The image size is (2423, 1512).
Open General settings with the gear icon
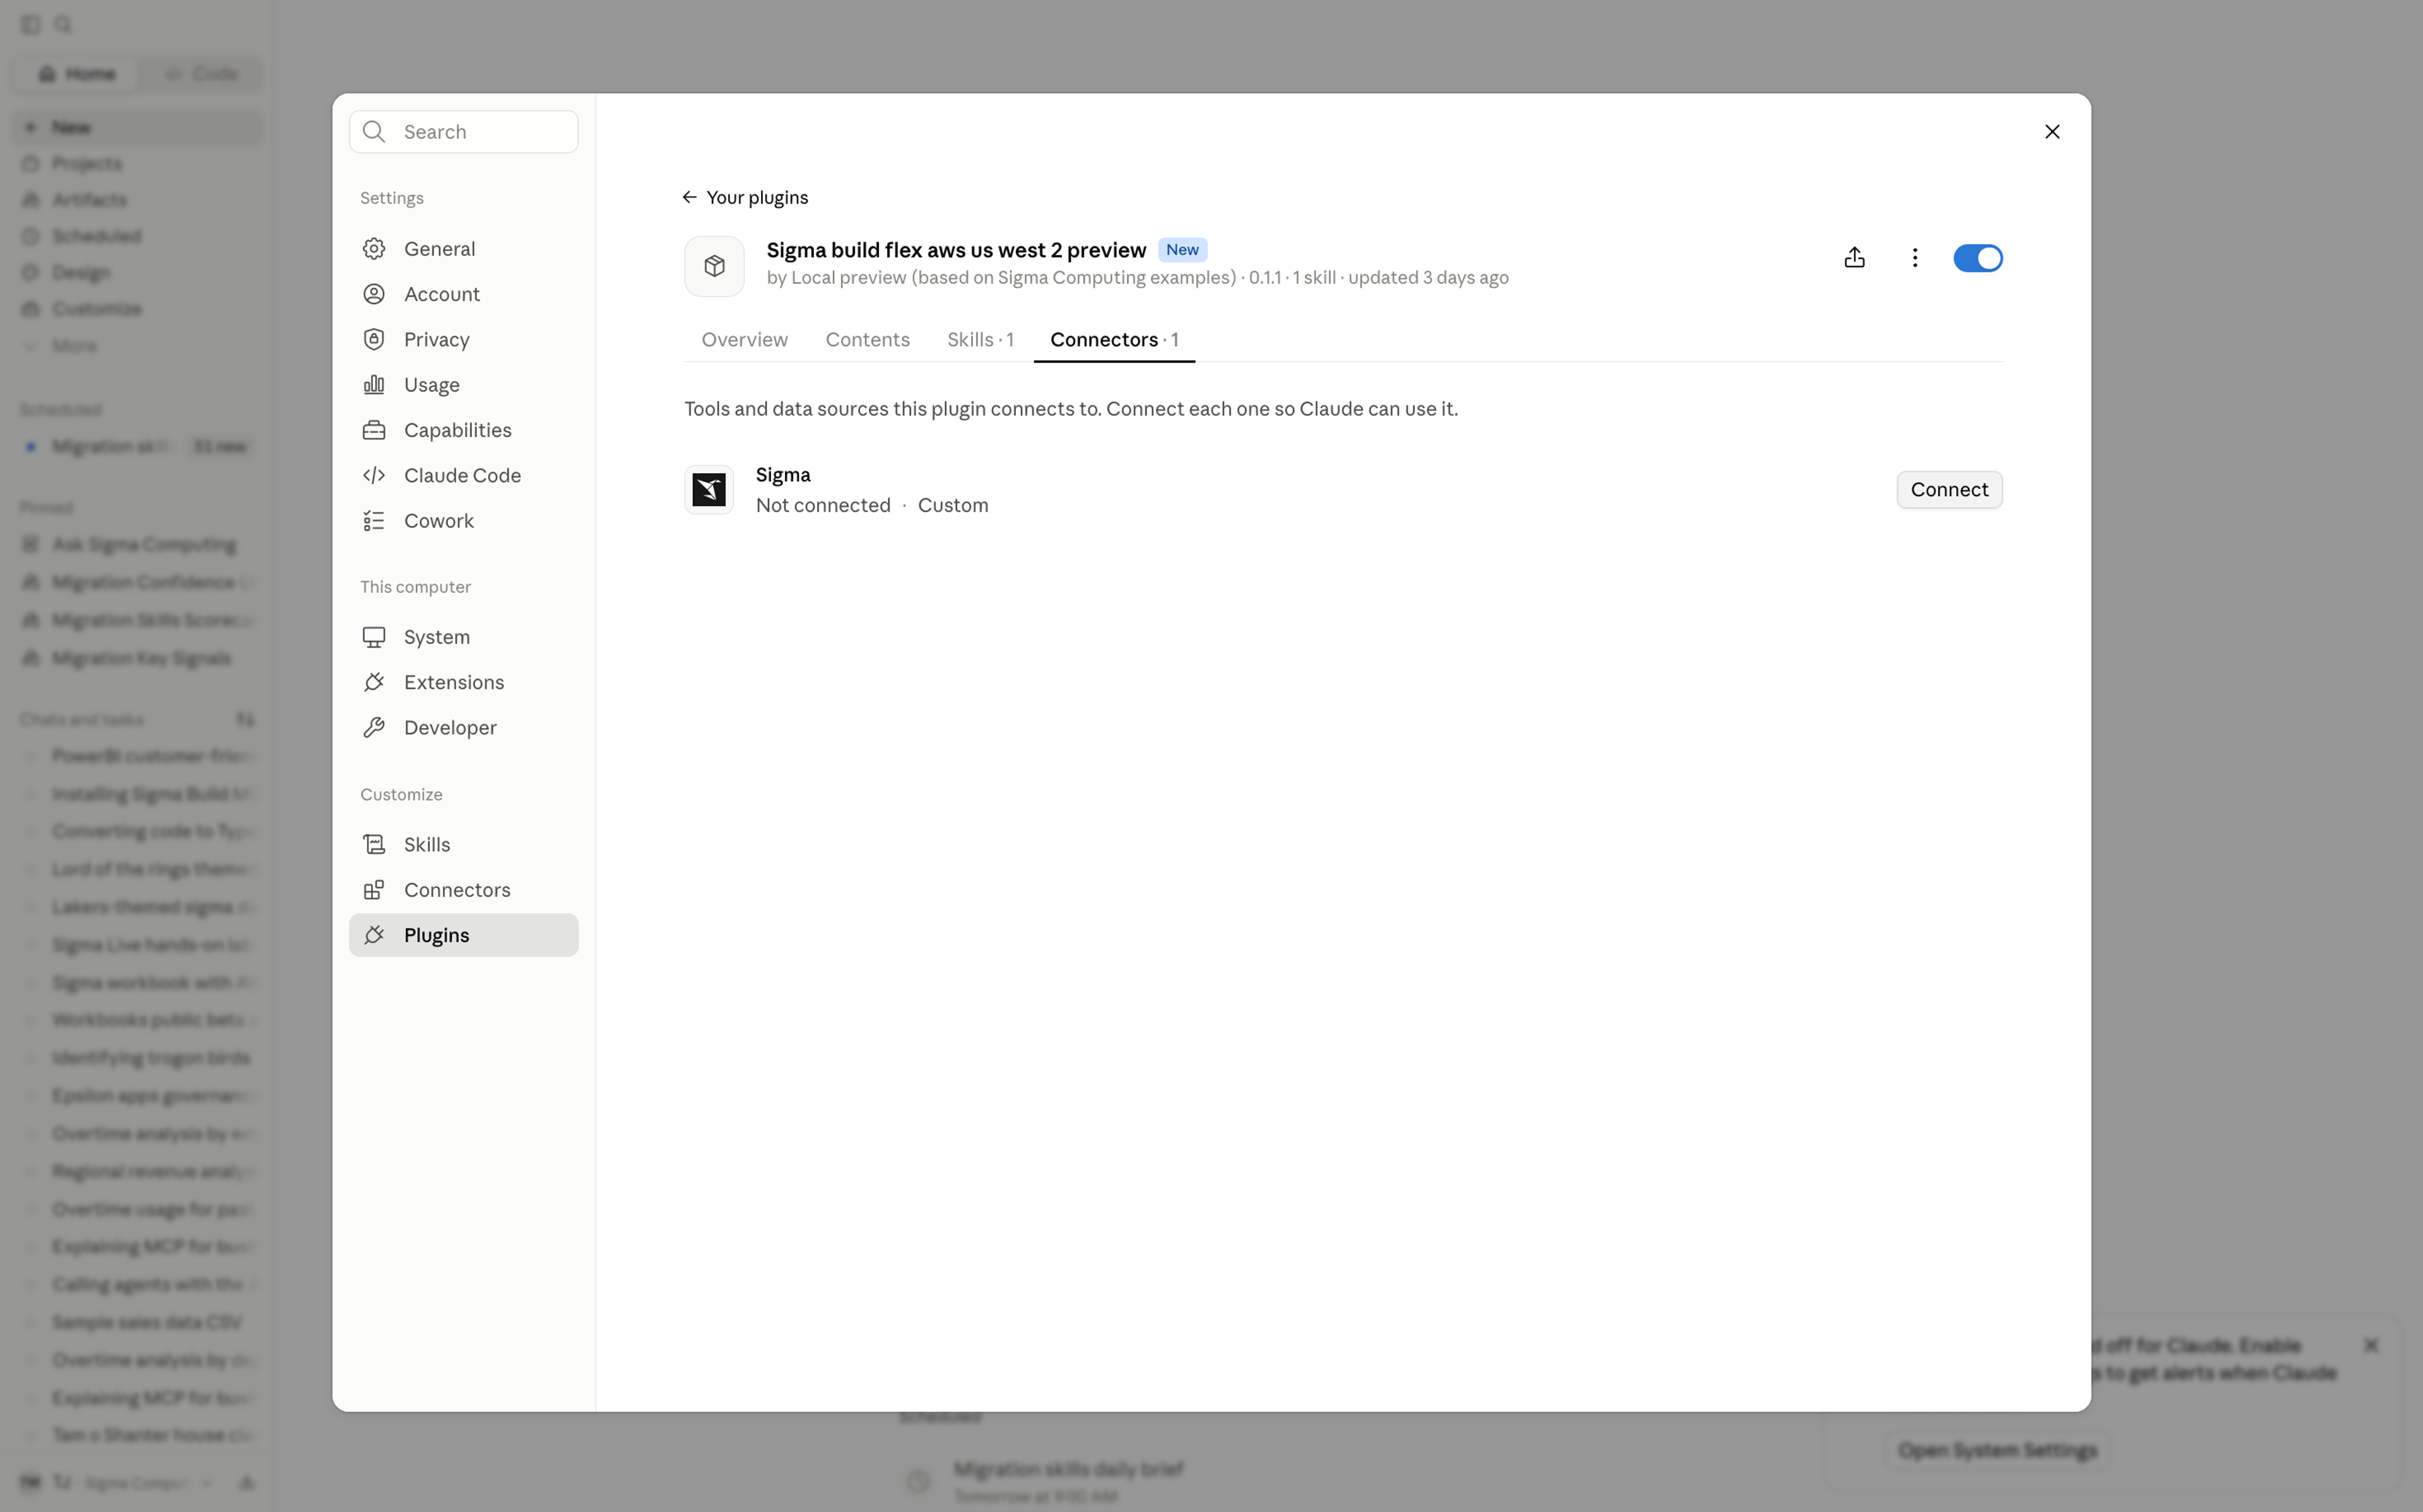pos(374,249)
